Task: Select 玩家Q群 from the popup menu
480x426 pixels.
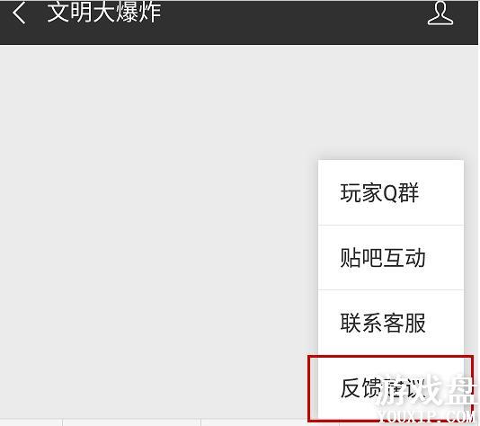Action: pyautogui.click(x=391, y=193)
